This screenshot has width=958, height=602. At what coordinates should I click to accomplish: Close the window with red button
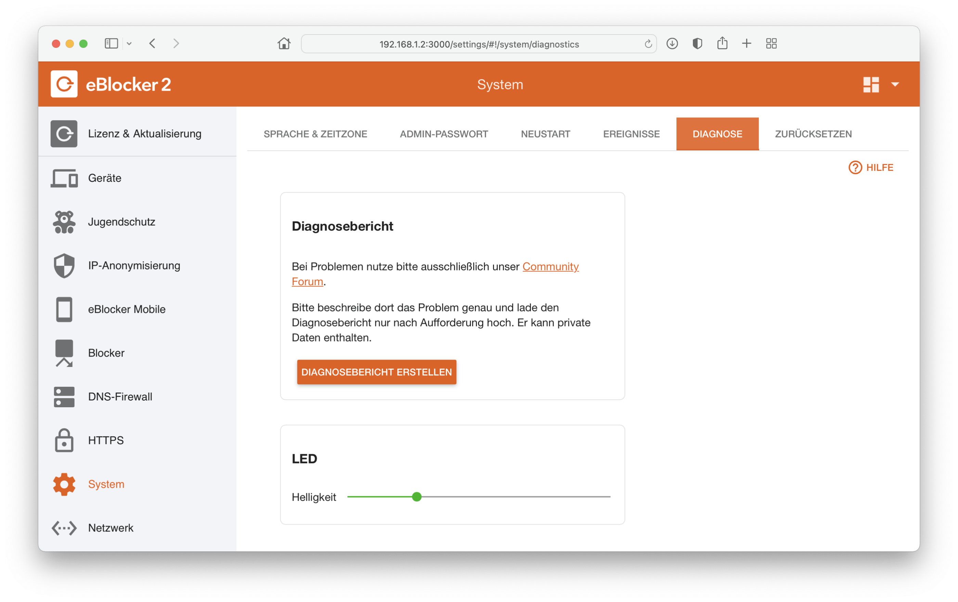[x=56, y=44]
